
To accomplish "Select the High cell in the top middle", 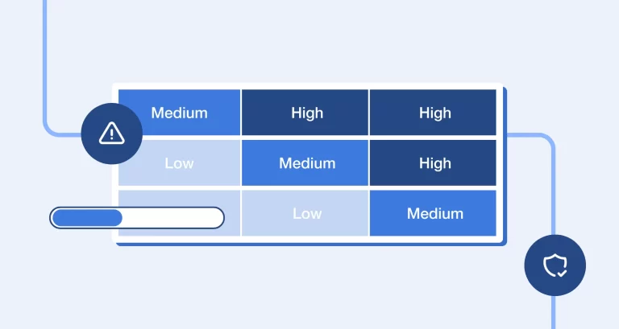I will tap(306, 113).
